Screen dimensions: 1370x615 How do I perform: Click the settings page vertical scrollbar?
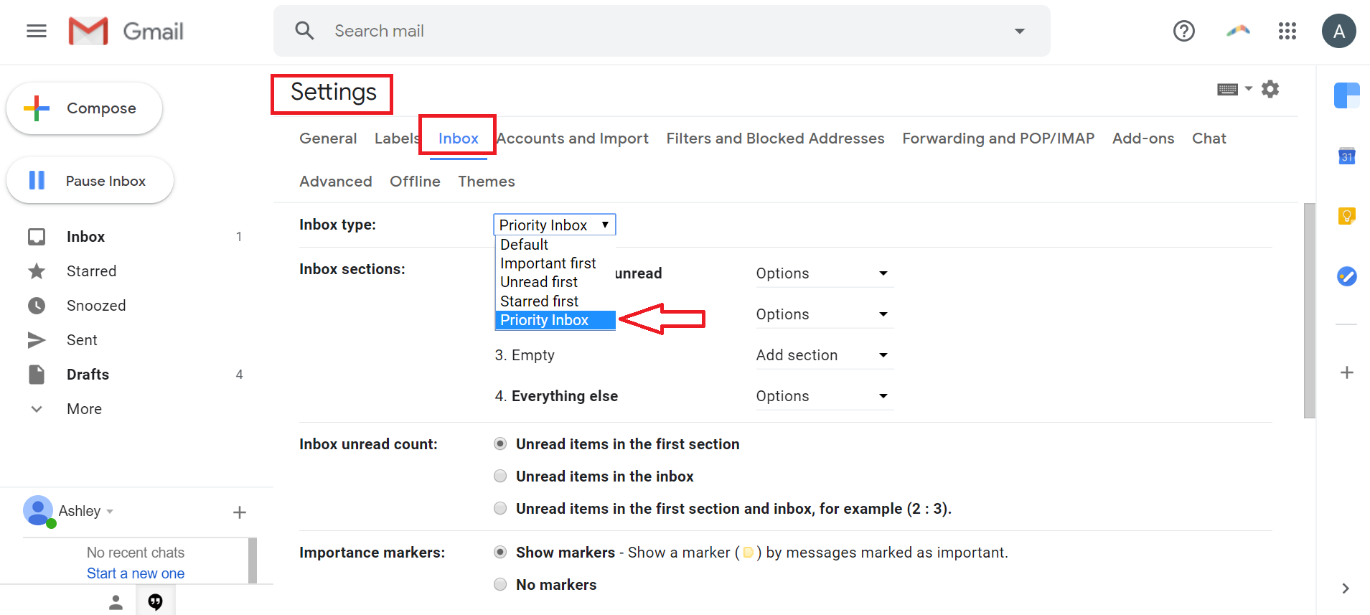[x=1309, y=311]
